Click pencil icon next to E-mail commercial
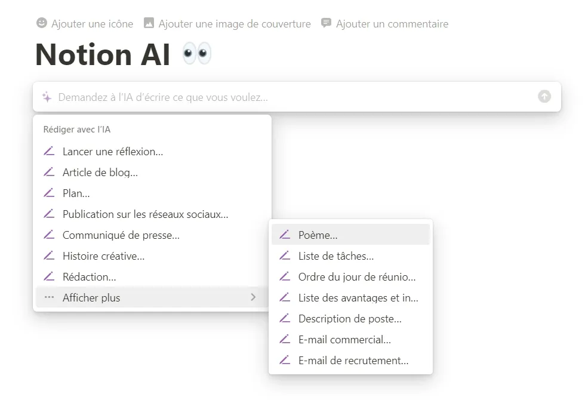 point(285,339)
